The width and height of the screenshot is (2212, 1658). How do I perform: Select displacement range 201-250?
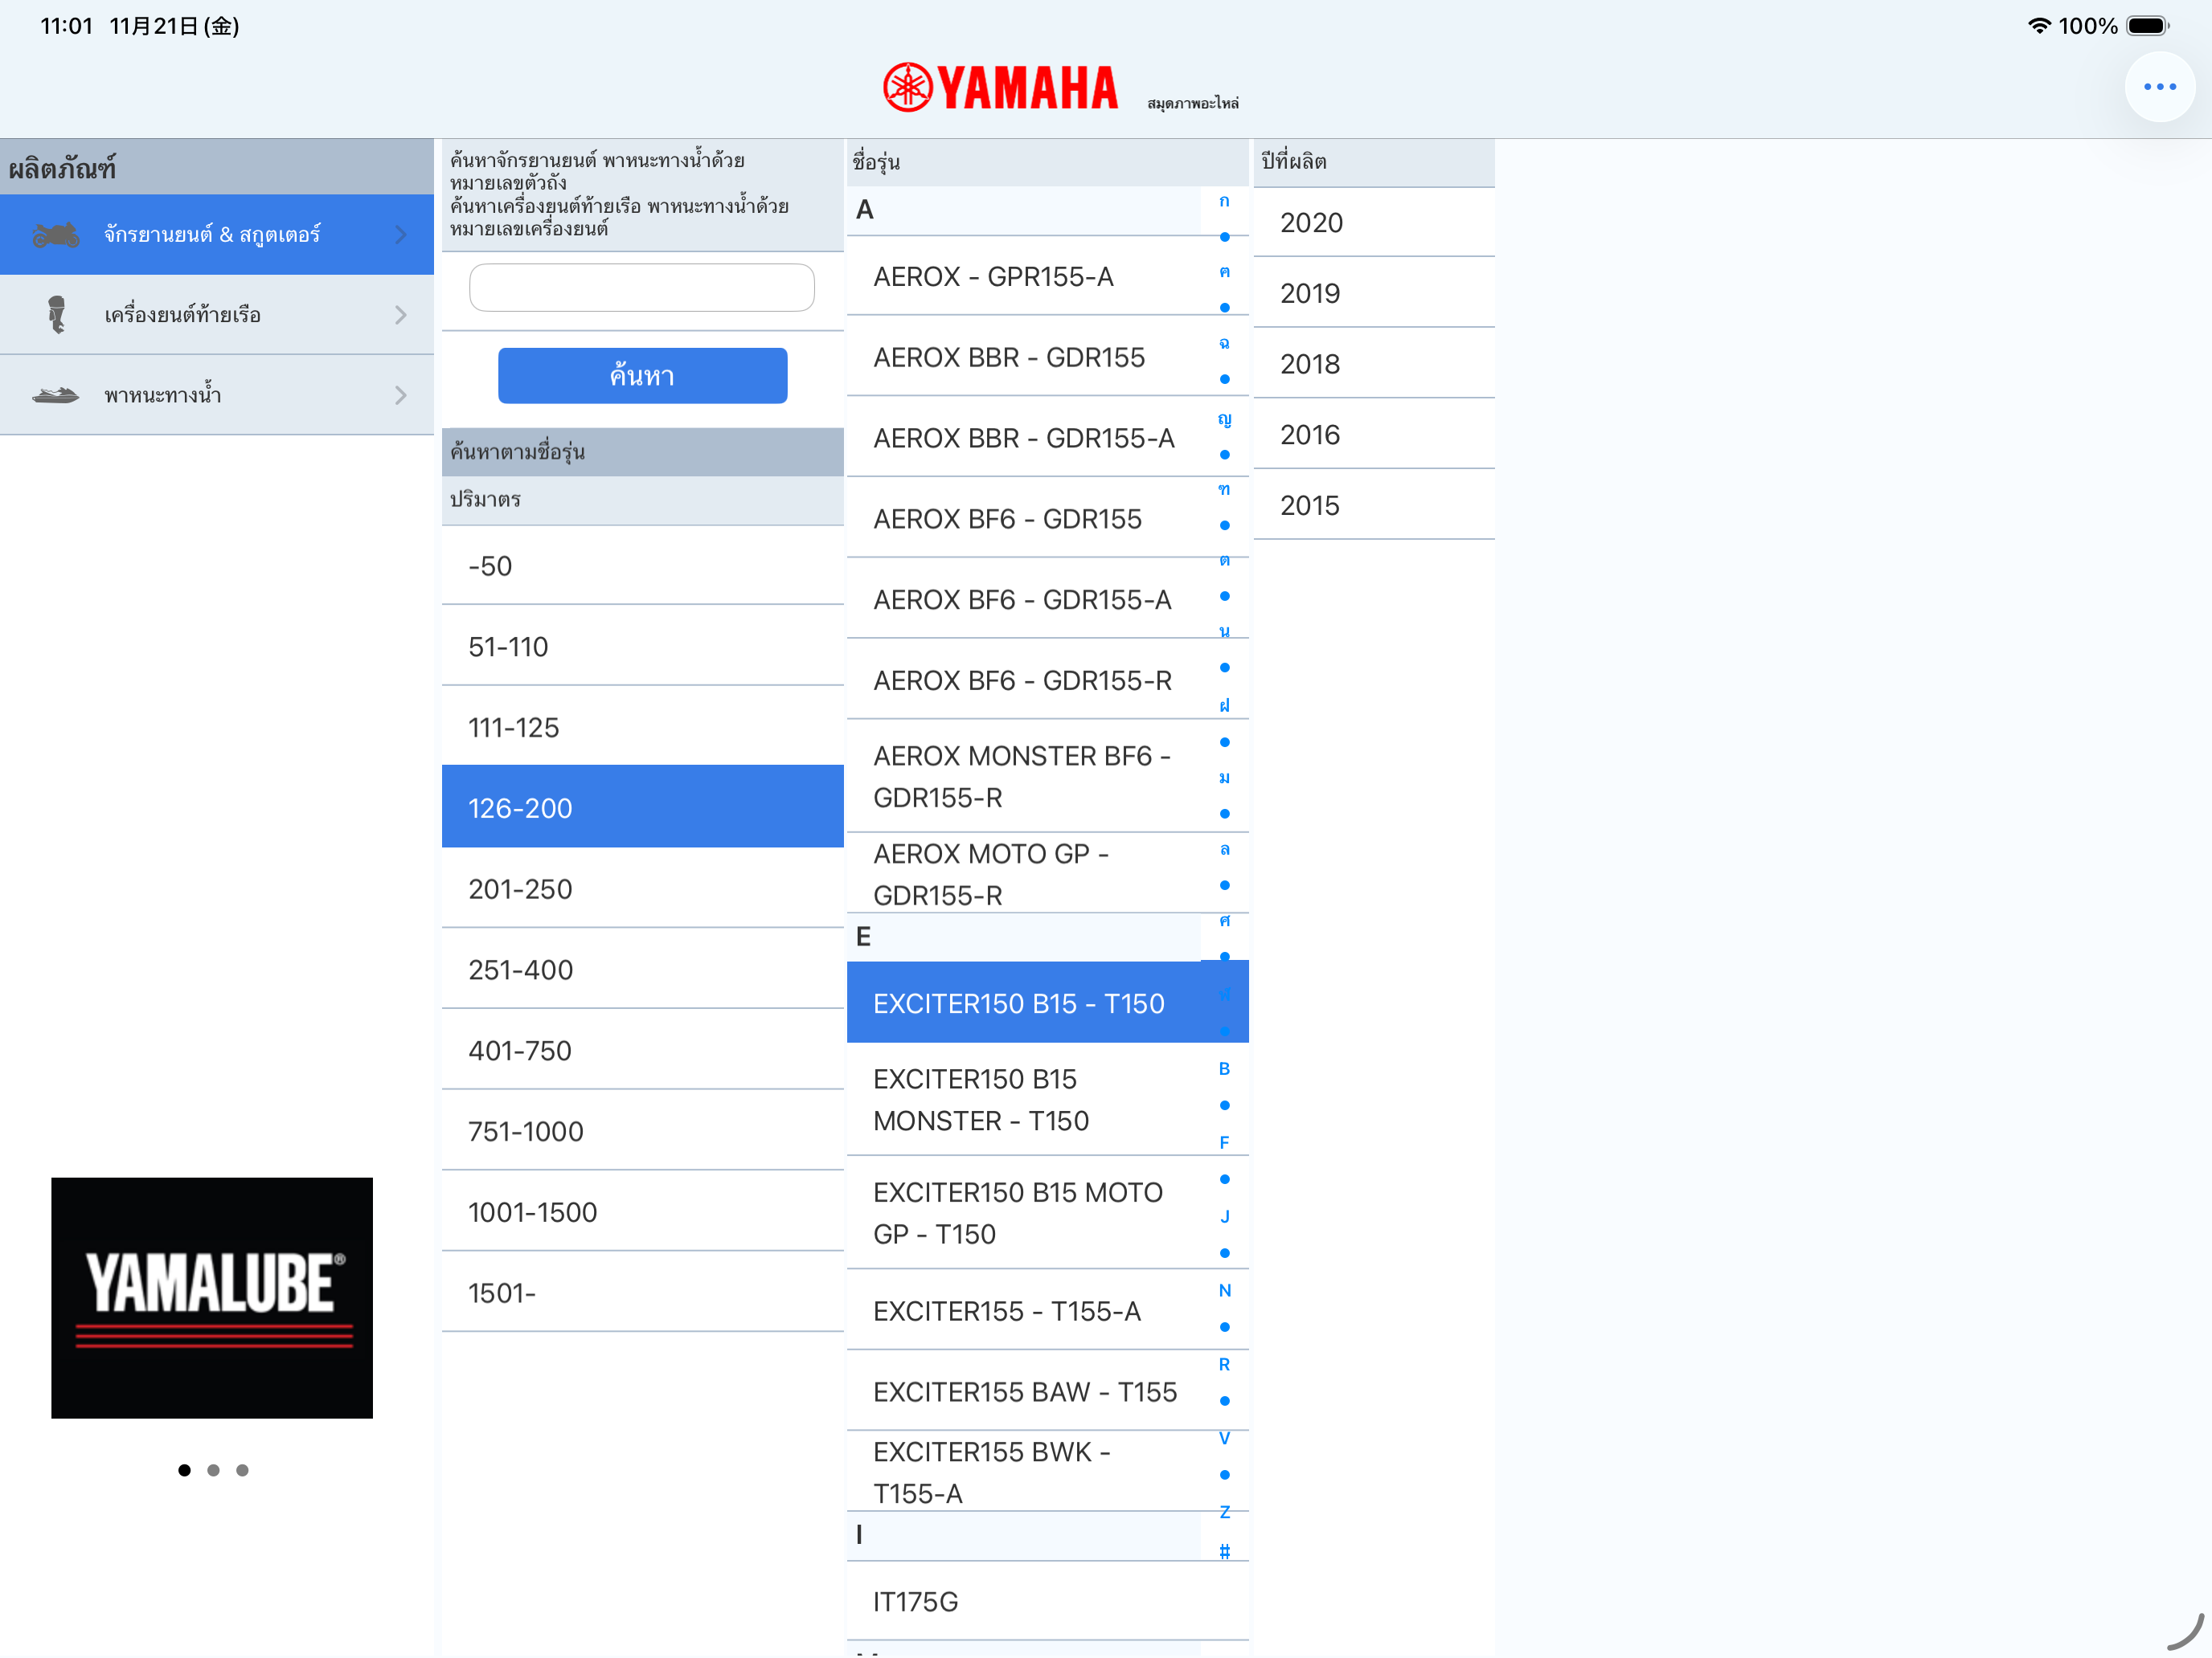click(x=643, y=888)
